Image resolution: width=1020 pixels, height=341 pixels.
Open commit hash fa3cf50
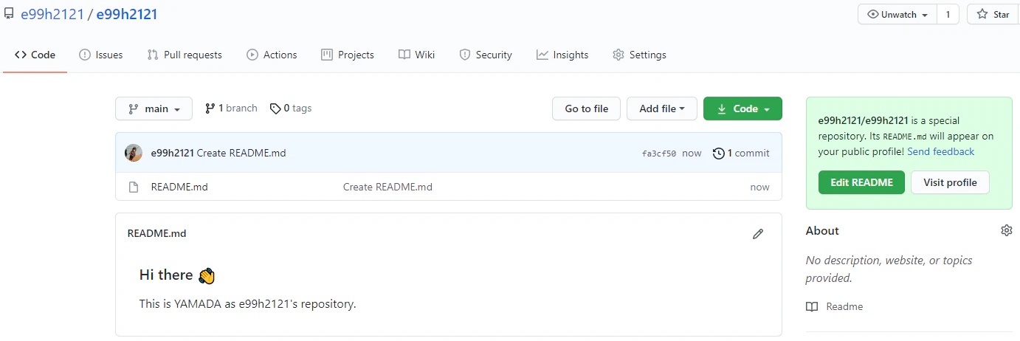[x=659, y=154]
